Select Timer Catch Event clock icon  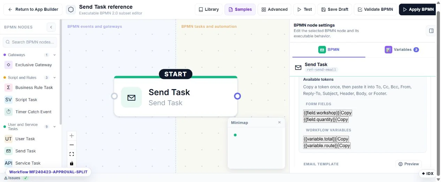(8, 112)
